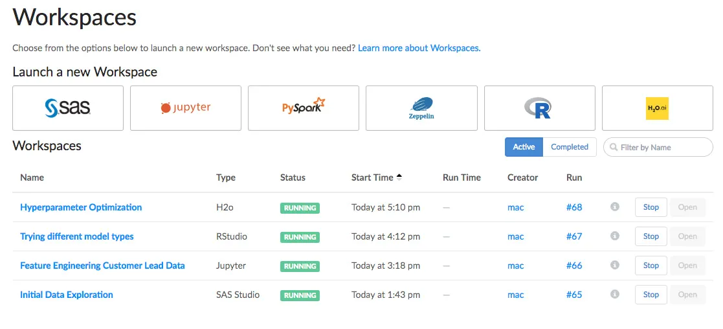Viewport: 723px width, 329px height.
Task: Open run #66 details
Action: click(x=574, y=266)
